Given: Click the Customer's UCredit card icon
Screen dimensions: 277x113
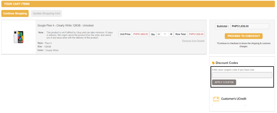Looking at the screenshot, I should [216, 99].
